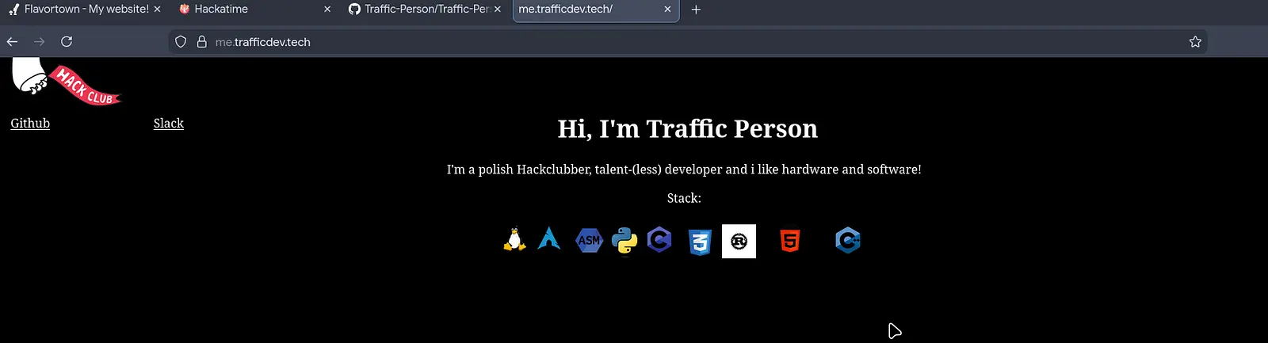
Task: Click the Arch Linux logo icon
Action: (549, 238)
